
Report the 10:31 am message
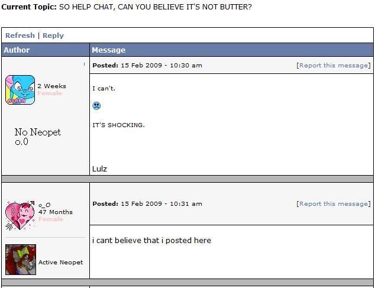coord(334,204)
